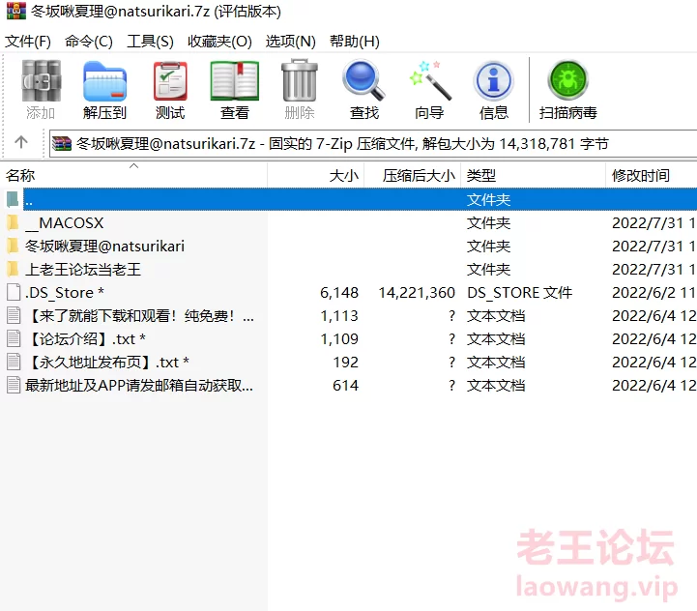The width and height of the screenshot is (697, 611).
Task: Click the 最新地址及APP text file icon
Action: tap(14, 385)
